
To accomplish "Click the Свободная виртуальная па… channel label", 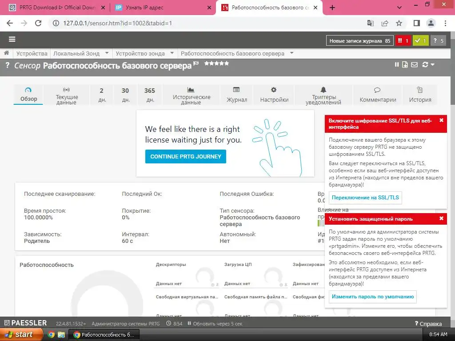I will click(187, 297).
